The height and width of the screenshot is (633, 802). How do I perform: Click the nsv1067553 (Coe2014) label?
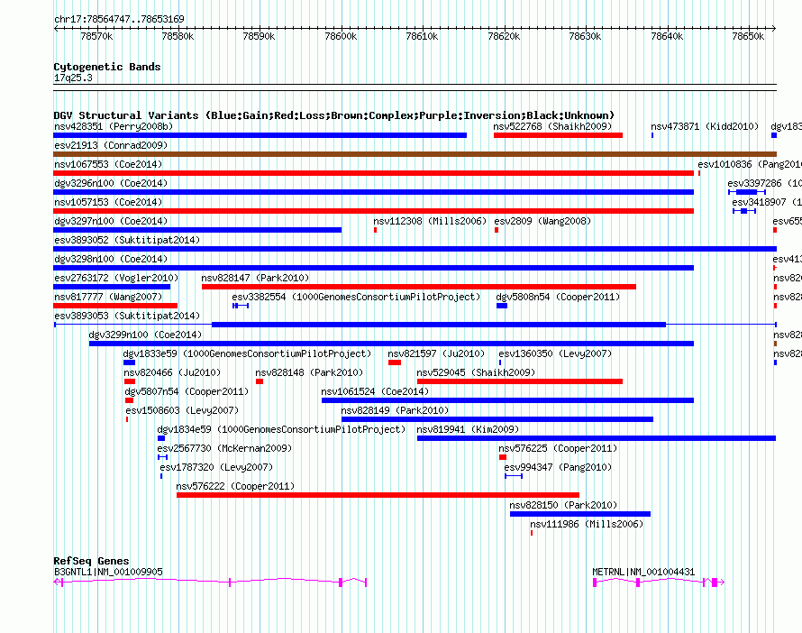(x=108, y=164)
